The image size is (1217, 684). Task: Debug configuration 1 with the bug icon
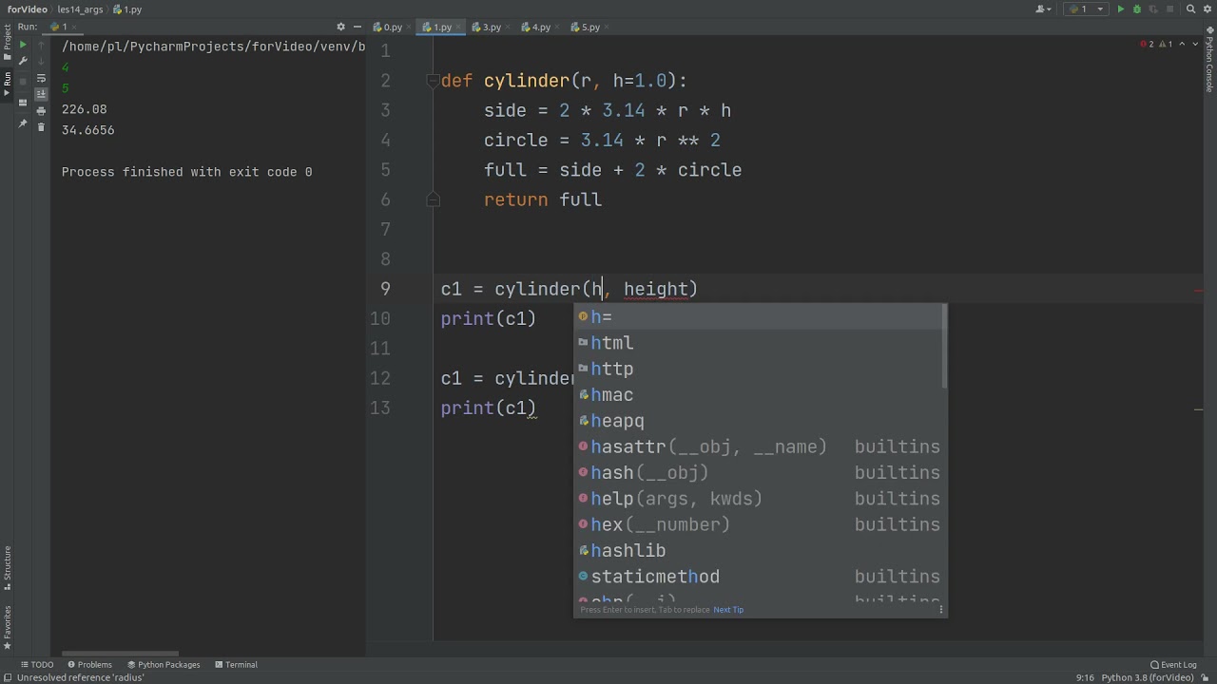coord(1136,9)
